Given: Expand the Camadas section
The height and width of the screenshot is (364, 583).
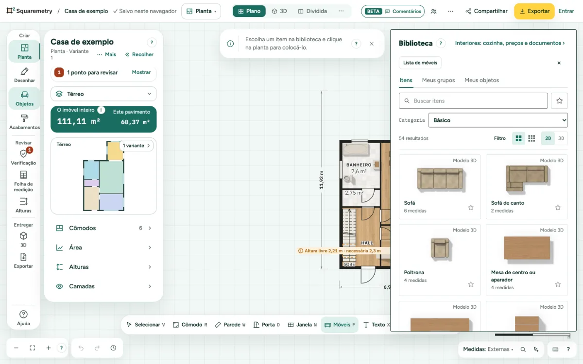Looking at the screenshot, I should [x=103, y=286].
